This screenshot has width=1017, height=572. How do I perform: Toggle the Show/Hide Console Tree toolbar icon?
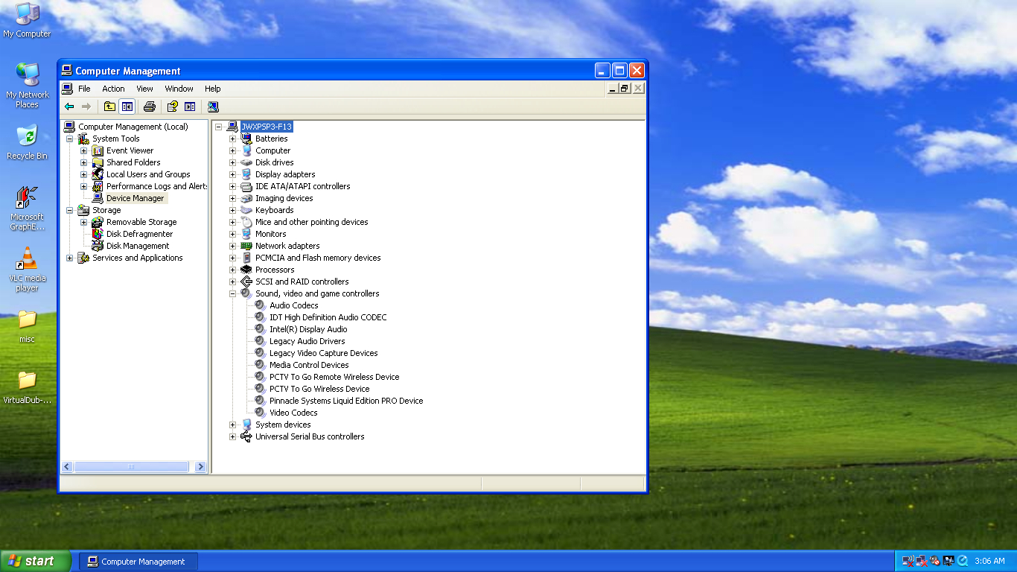[127, 107]
